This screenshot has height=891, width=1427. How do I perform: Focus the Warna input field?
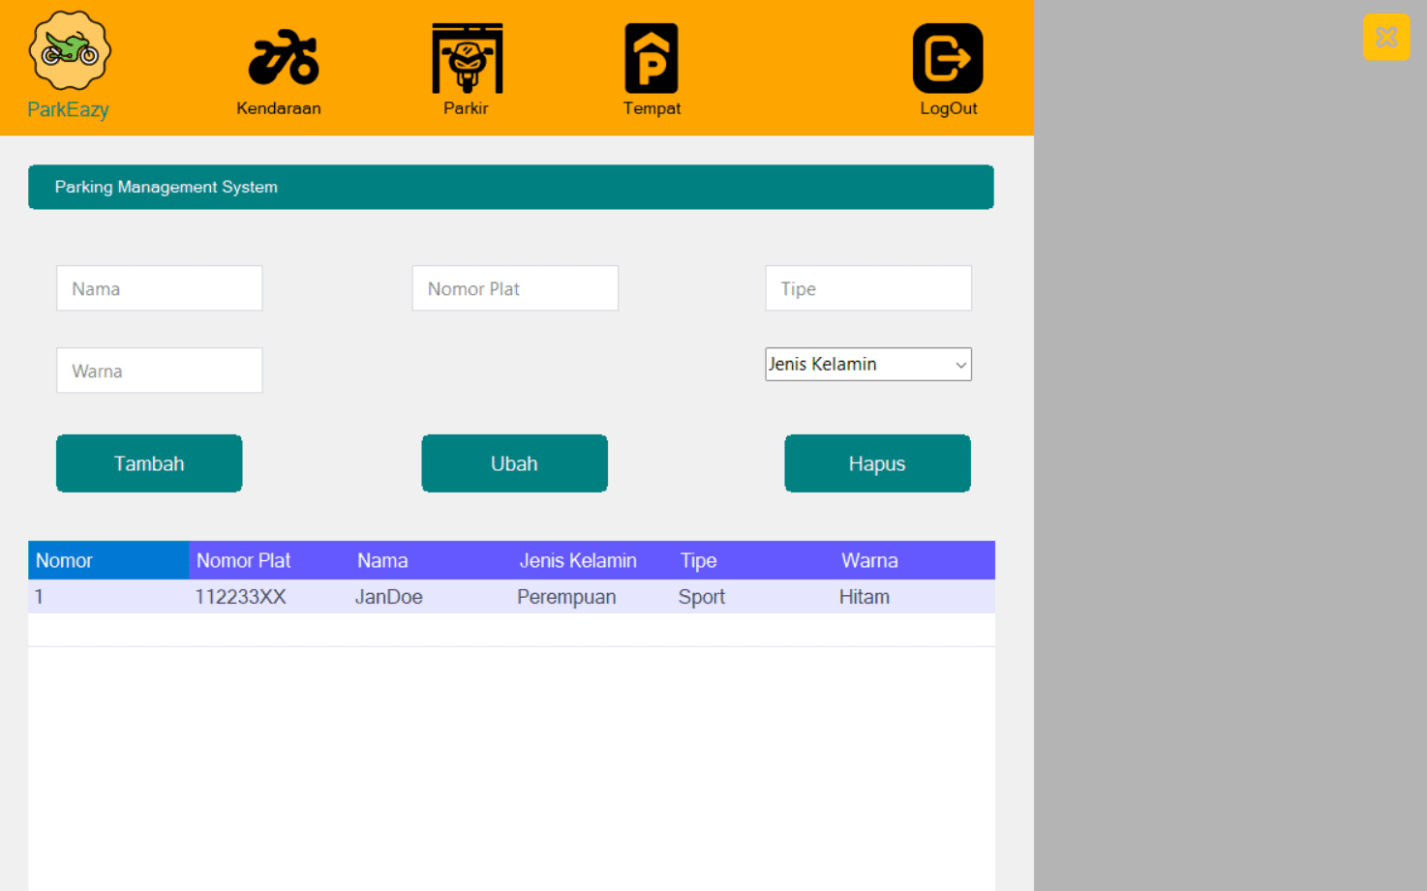[x=160, y=371]
